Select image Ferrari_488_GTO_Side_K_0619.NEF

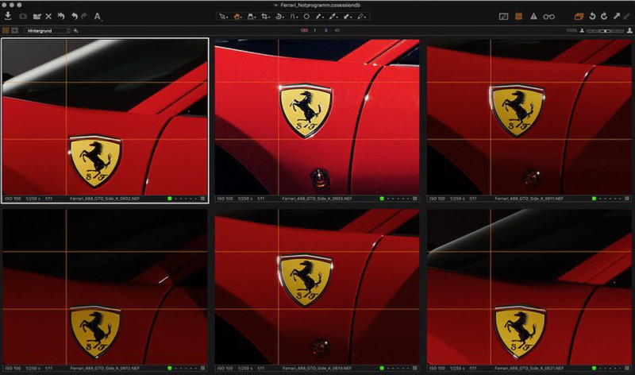317,287
